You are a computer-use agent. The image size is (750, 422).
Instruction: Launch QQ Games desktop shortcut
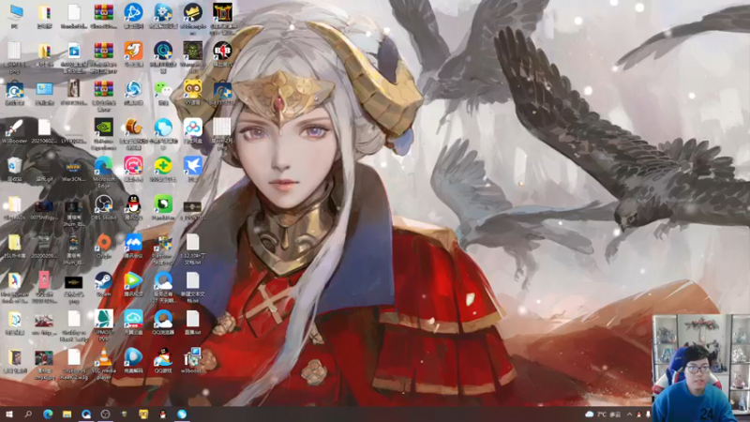(163, 357)
